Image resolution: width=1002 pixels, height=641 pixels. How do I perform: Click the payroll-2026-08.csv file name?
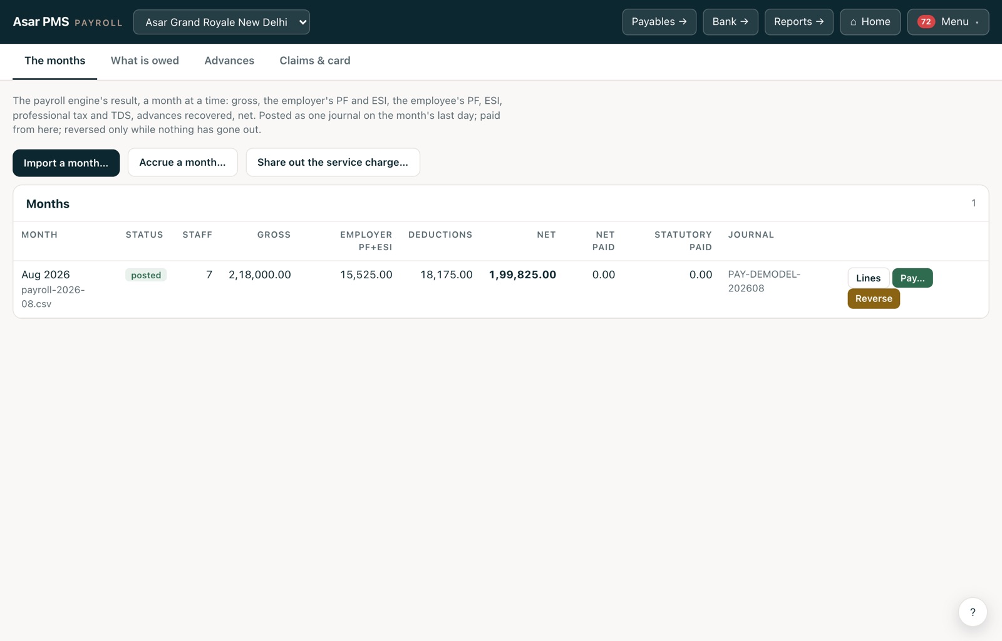[53, 297]
